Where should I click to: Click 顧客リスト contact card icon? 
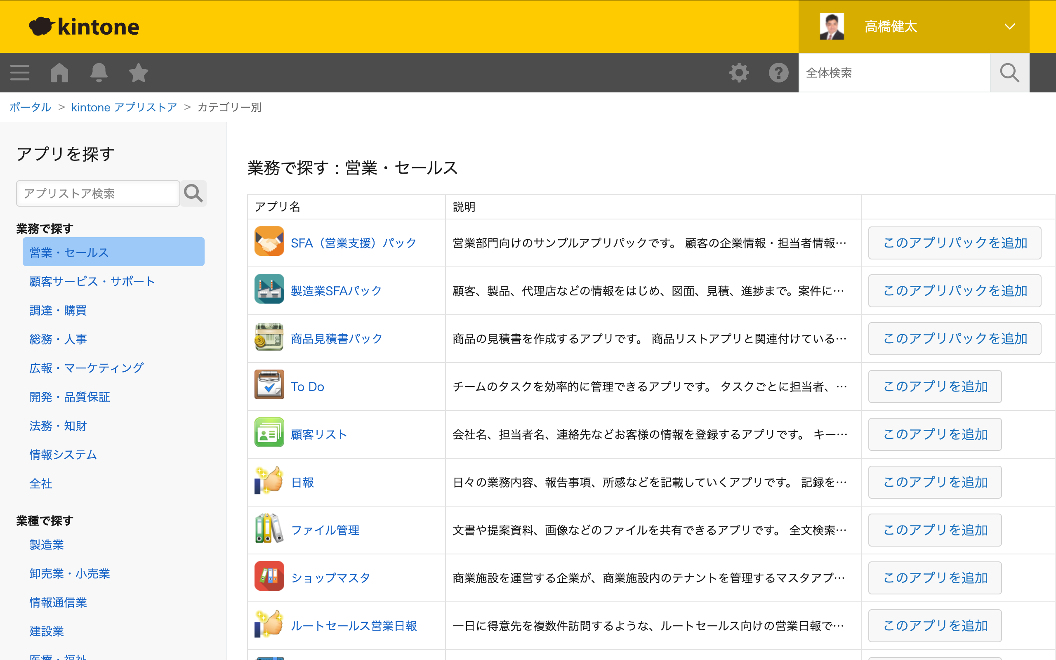[x=269, y=432]
